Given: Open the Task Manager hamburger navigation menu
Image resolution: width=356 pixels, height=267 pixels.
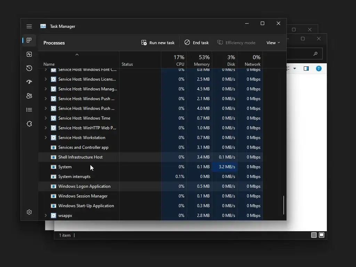Looking at the screenshot, I should [29, 26].
